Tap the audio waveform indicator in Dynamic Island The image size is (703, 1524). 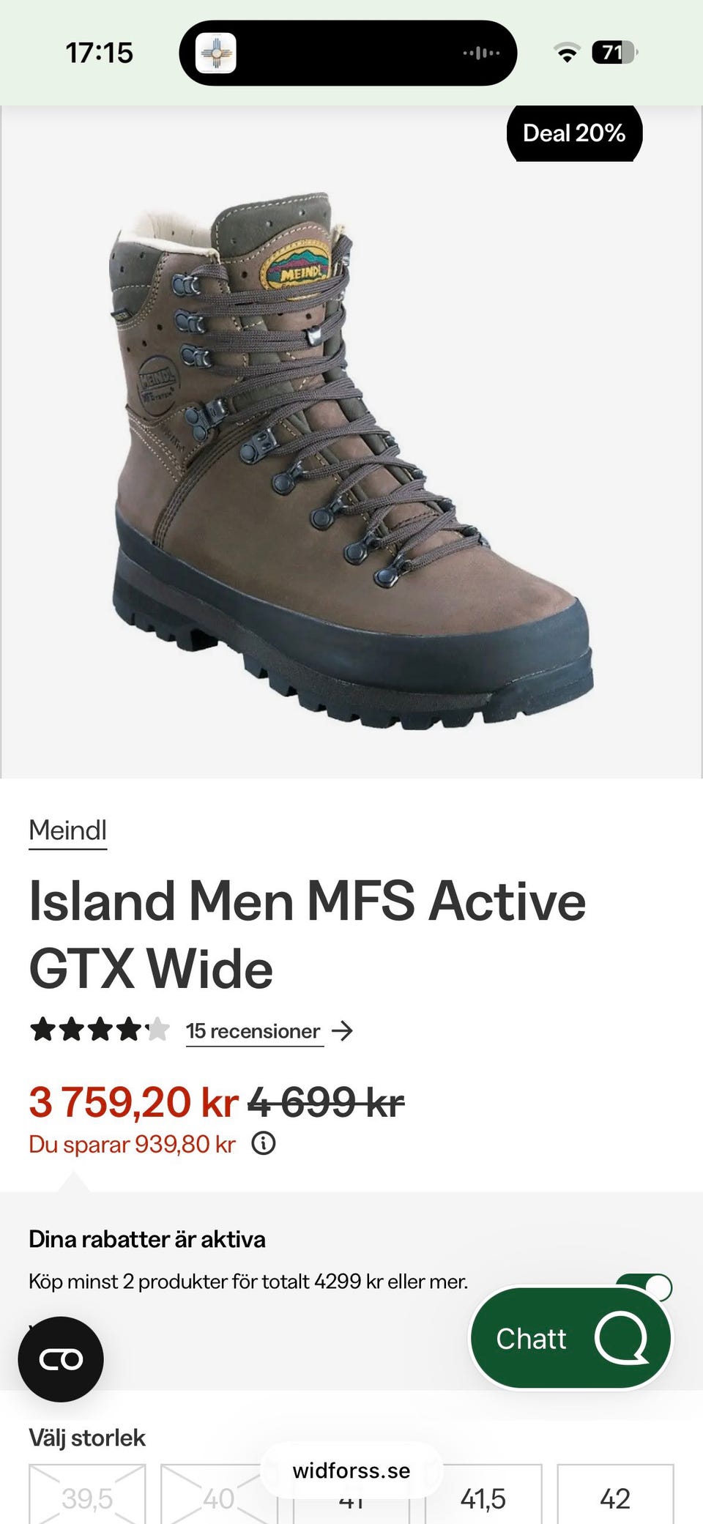coord(481,53)
